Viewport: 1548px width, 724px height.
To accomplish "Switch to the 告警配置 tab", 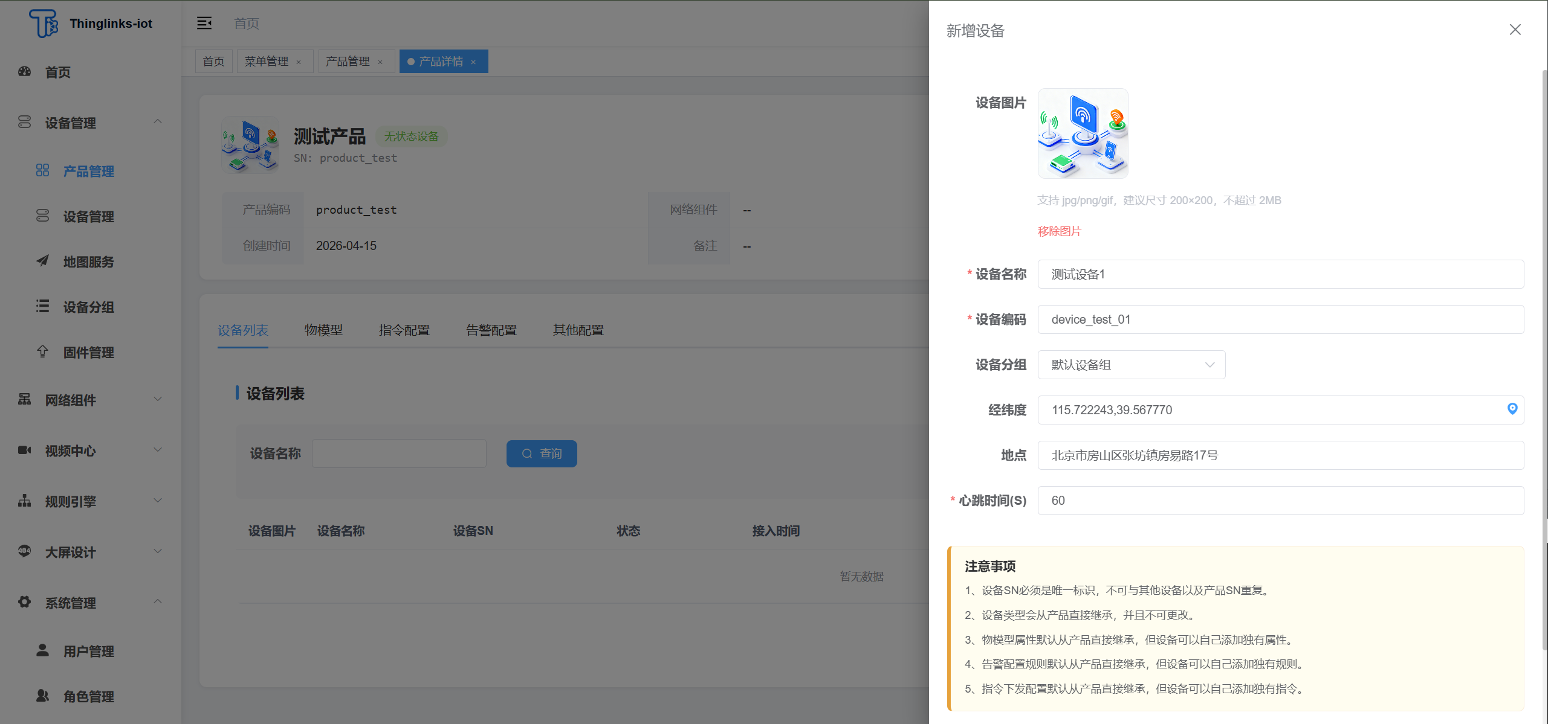I will [x=491, y=330].
